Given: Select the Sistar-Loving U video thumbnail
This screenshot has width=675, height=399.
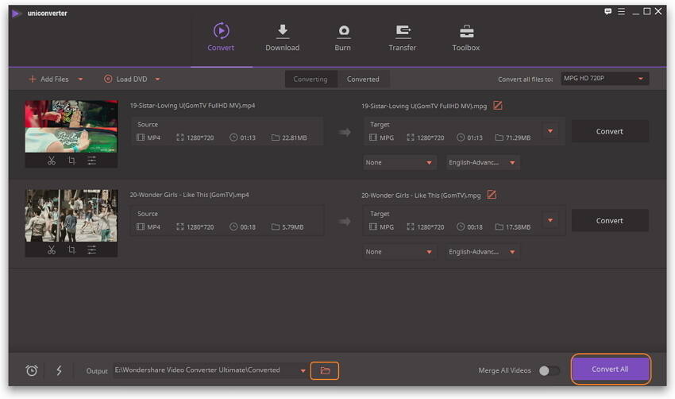Looking at the screenshot, I should 71,126.
